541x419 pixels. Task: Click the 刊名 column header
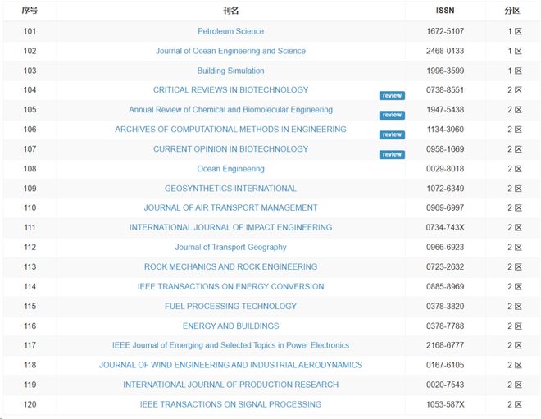click(x=230, y=11)
